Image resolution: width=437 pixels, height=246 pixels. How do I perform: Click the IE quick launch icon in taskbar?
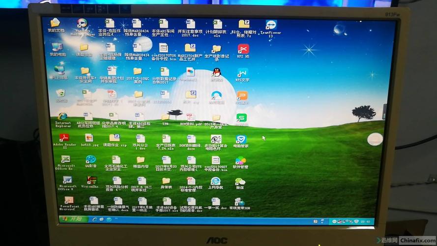pyautogui.click(x=94, y=219)
